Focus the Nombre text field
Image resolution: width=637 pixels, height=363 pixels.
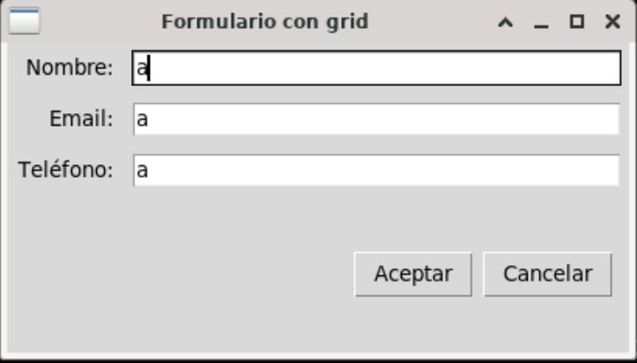click(377, 69)
